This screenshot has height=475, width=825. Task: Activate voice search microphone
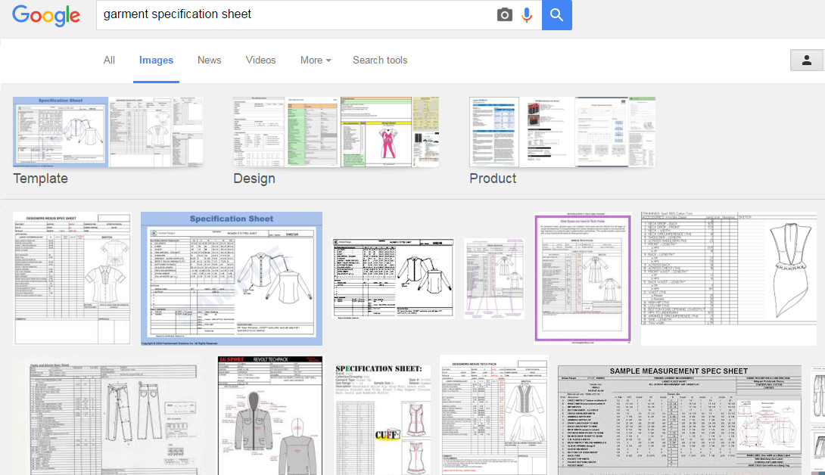click(x=527, y=14)
